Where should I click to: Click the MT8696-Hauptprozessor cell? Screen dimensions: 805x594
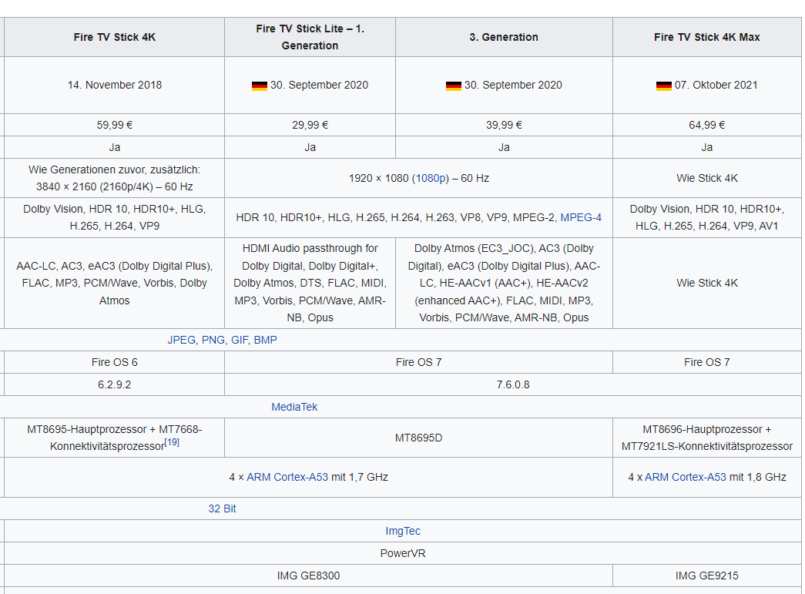click(x=707, y=438)
